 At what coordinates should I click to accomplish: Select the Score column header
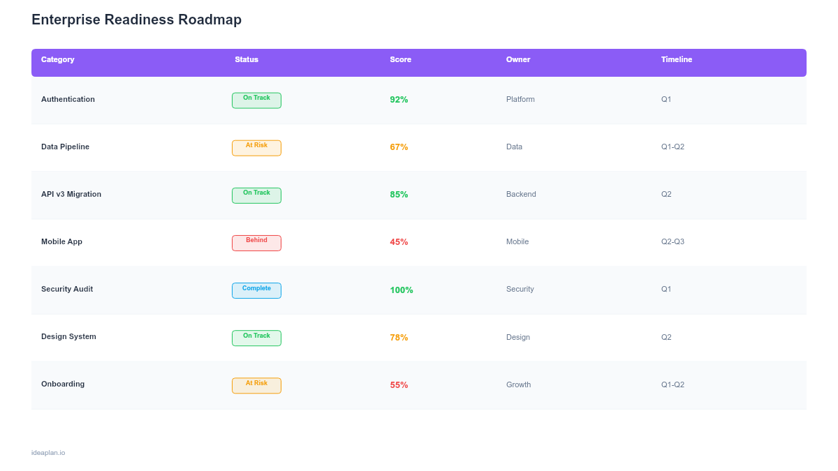(x=400, y=59)
